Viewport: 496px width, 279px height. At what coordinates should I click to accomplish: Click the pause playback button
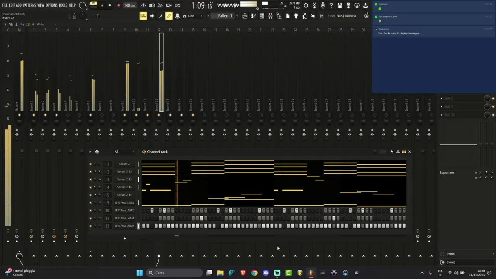pyautogui.click(x=102, y=5)
